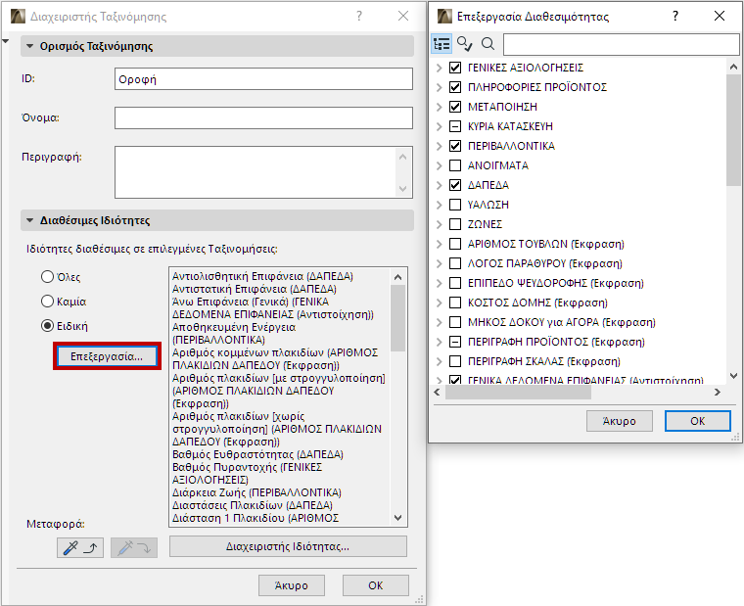Screen dimensions: 744x606
Task: Check ΠΕΡΙΓΡΑΦΗ ΣΚΑΛΑΣ (Έκφραση) checkbox
Action: click(x=455, y=361)
